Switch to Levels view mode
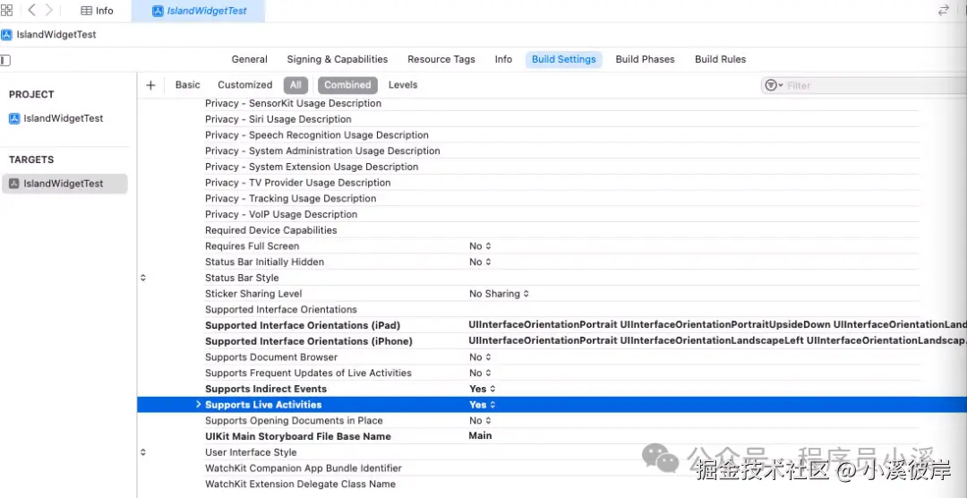This screenshot has height=498, width=967. pyautogui.click(x=403, y=84)
